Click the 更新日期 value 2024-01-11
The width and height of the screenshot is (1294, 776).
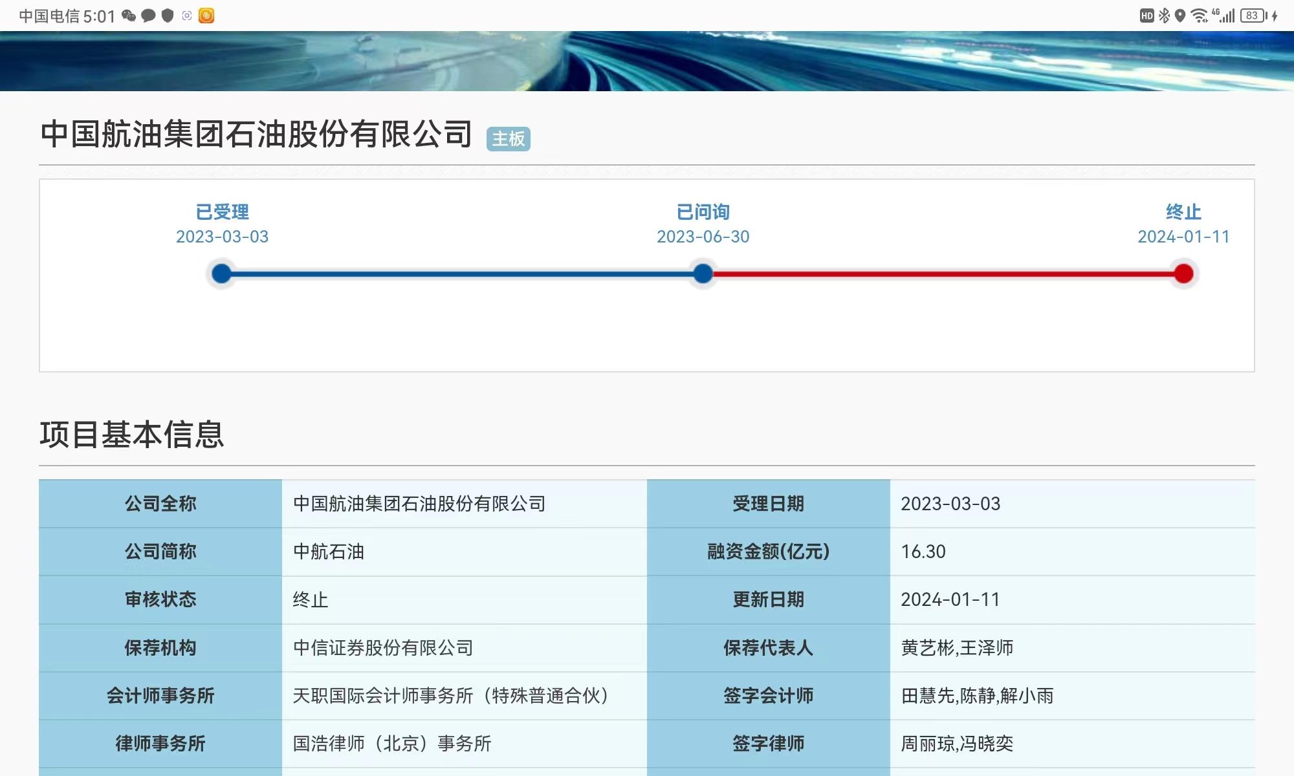[1073, 599]
